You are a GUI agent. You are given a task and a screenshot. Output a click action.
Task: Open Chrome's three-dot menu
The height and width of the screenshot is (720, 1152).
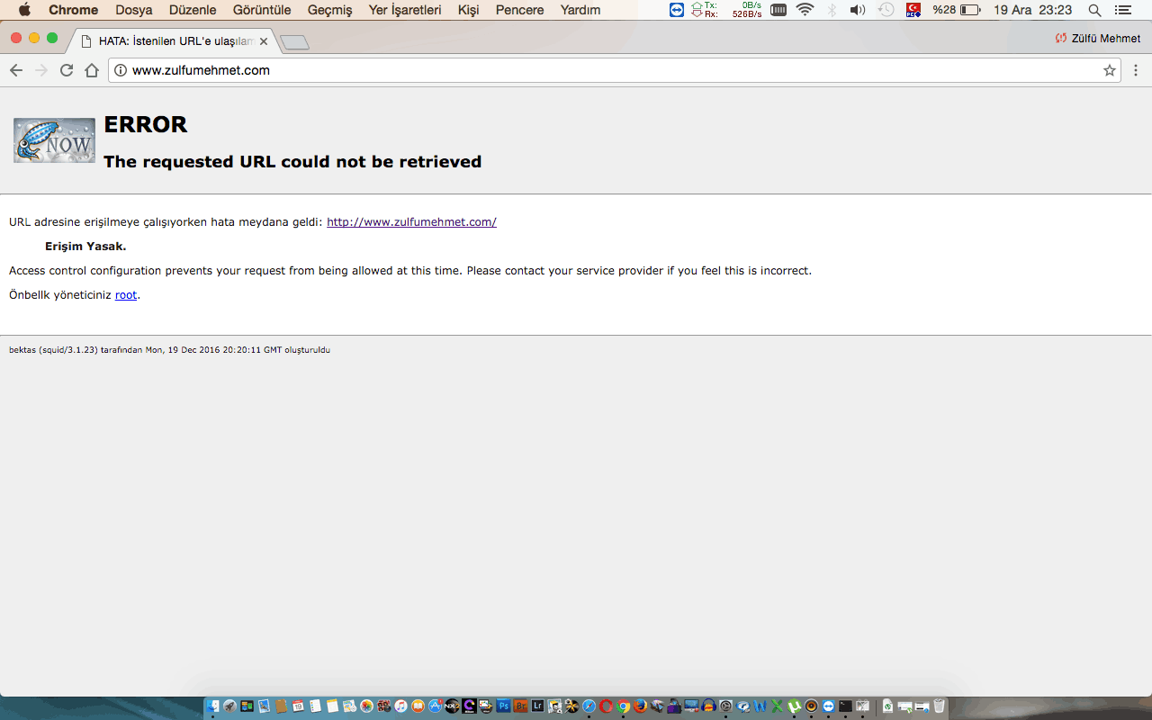1136,70
